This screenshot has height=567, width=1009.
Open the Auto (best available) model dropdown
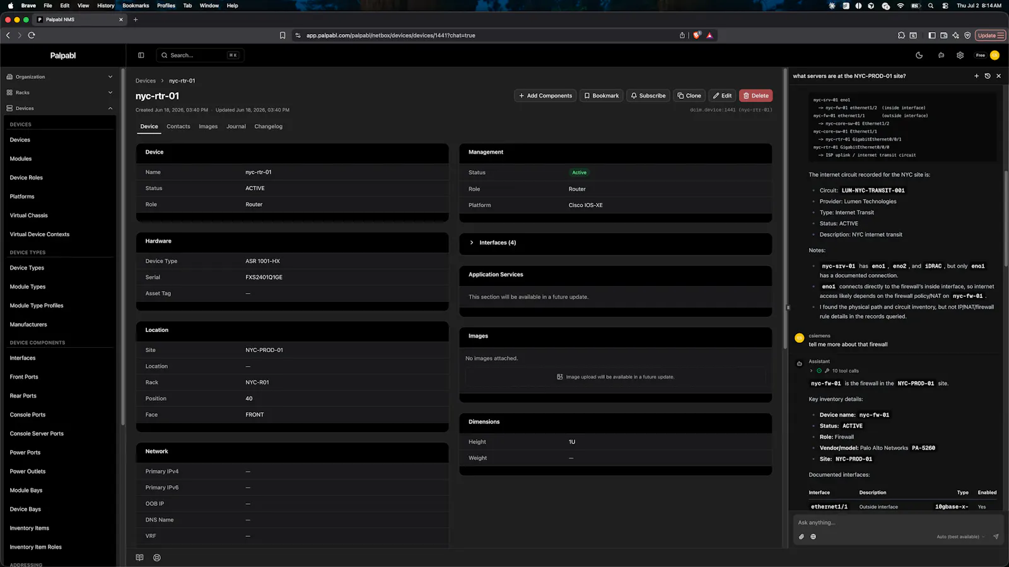pyautogui.click(x=960, y=537)
